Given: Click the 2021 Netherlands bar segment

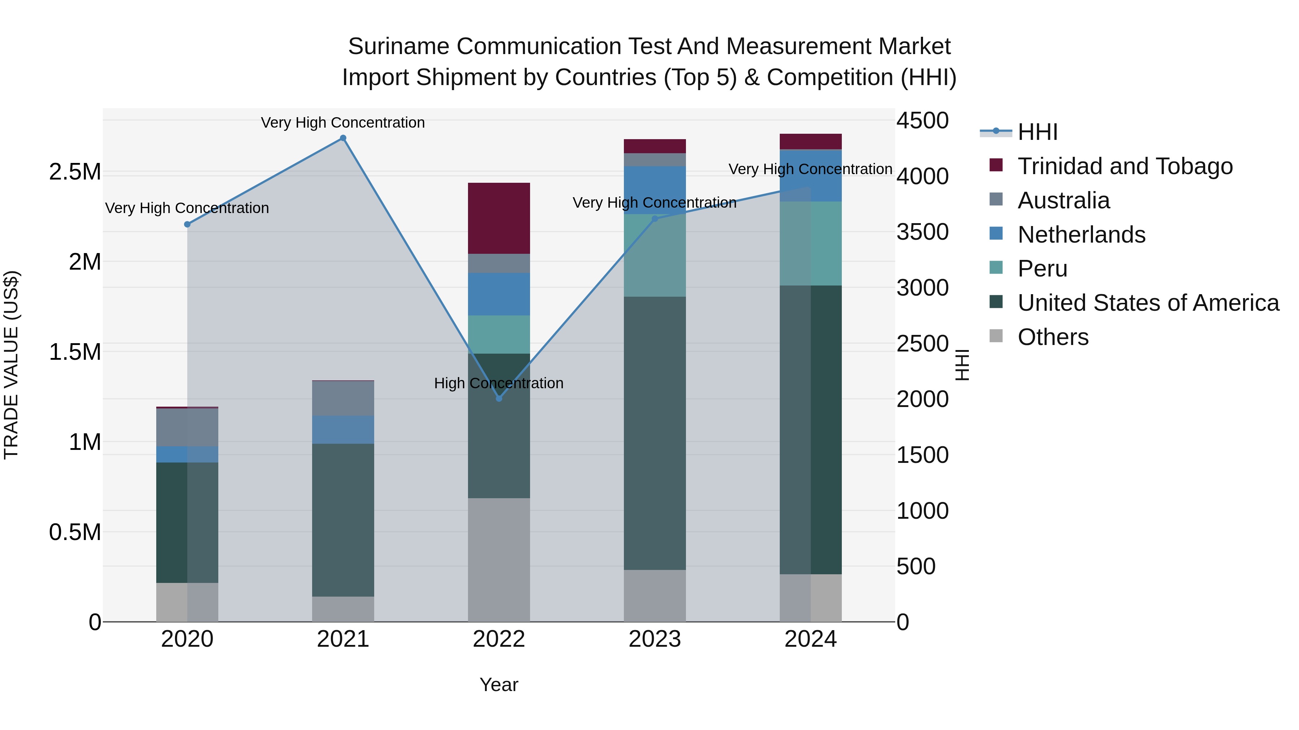Looking at the screenshot, I should coord(343,430).
